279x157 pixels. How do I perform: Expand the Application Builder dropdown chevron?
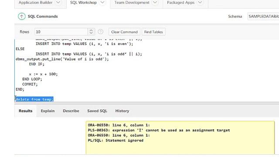coord(58,3)
